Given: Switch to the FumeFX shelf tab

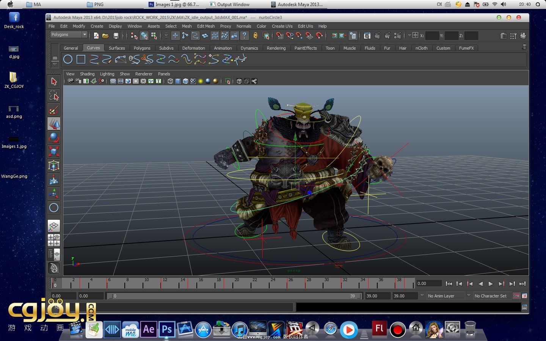Looking at the screenshot, I should (x=466, y=48).
